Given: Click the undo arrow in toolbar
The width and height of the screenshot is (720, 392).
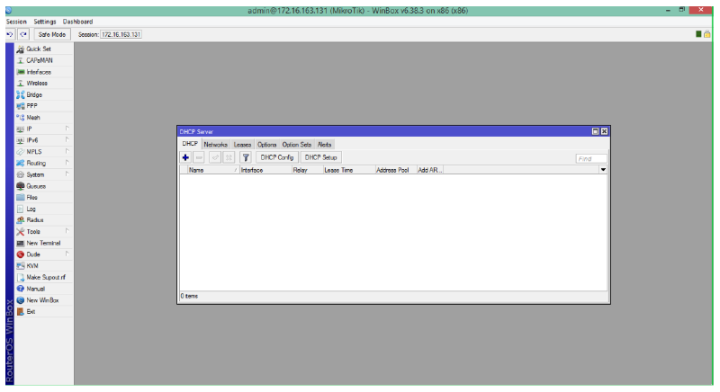Looking at the screenshot, I should click(x=10, y=34).
